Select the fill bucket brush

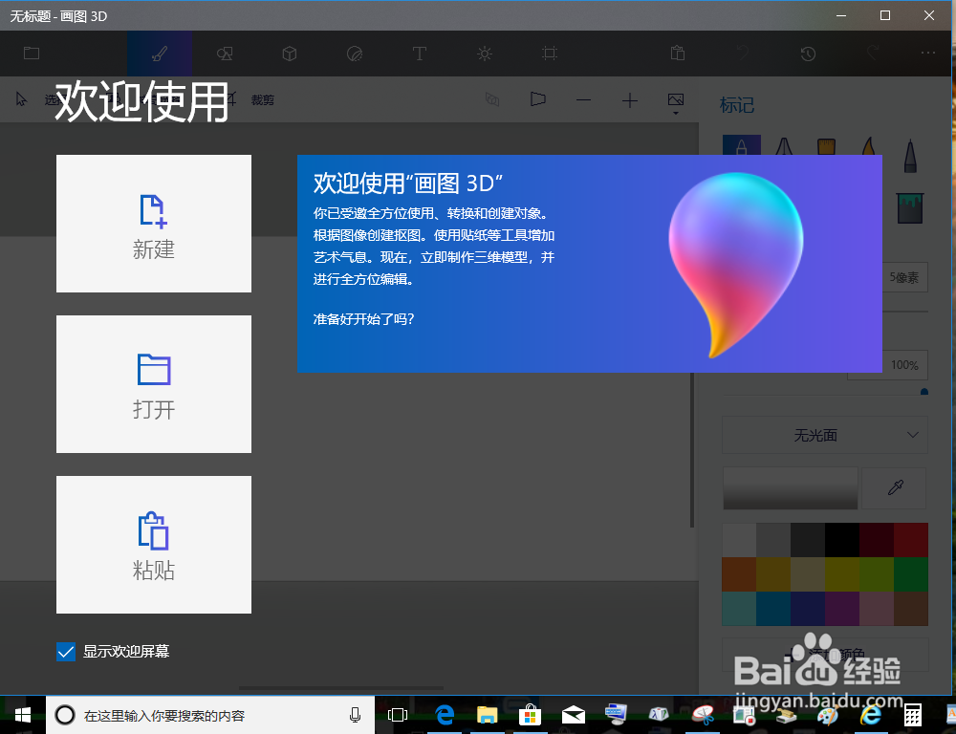[910, 206]
